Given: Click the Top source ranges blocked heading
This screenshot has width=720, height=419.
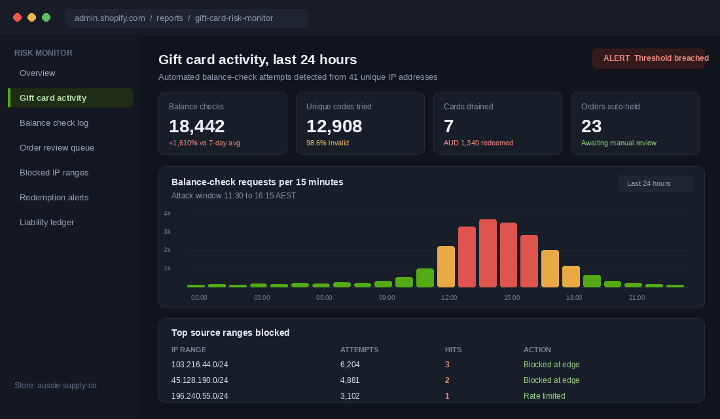Looking at the screenshot, I should coord(230,333).
